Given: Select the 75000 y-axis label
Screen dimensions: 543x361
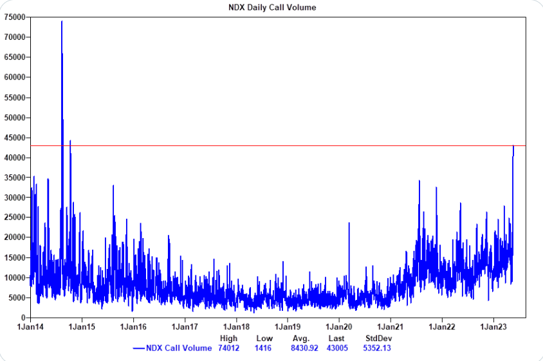Looking at the screenshot, I should pos(15,17).
